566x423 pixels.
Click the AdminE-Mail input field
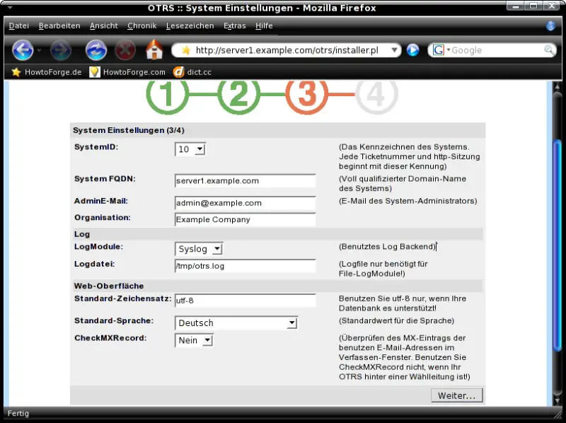pyautogui.click(x=245, y=203)
